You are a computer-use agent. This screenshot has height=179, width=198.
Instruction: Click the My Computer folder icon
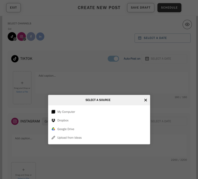tap(53, 112)
